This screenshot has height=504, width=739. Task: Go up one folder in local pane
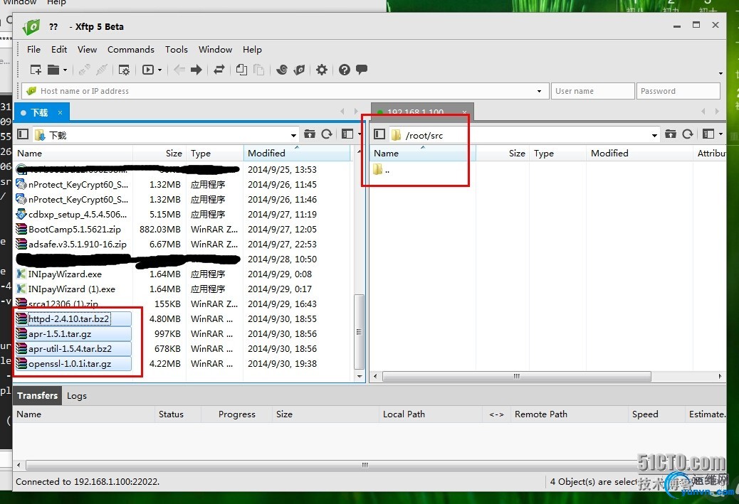310,134
